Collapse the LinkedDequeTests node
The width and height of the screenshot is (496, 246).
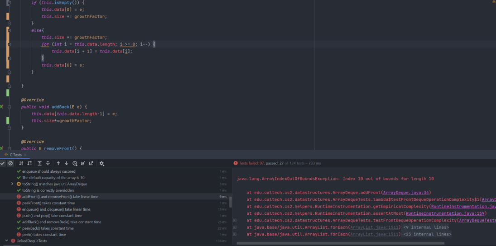[6, 241]
